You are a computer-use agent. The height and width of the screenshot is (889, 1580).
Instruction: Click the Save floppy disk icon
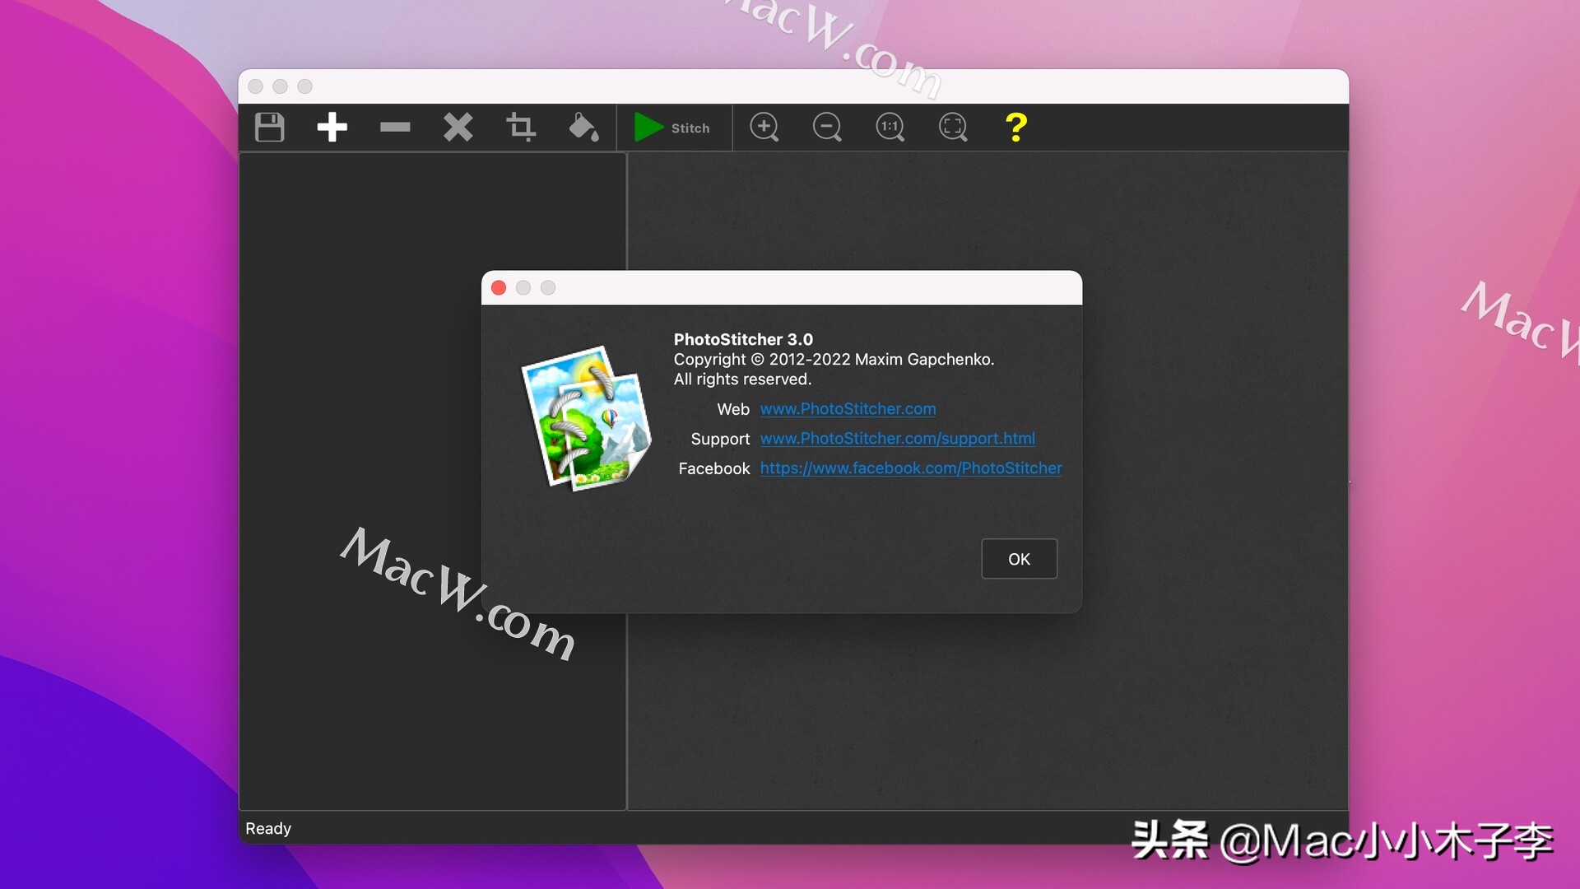tap(269, 128)
